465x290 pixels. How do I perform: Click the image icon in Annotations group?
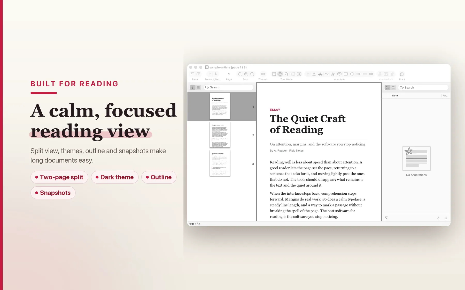tap(386, 74)
